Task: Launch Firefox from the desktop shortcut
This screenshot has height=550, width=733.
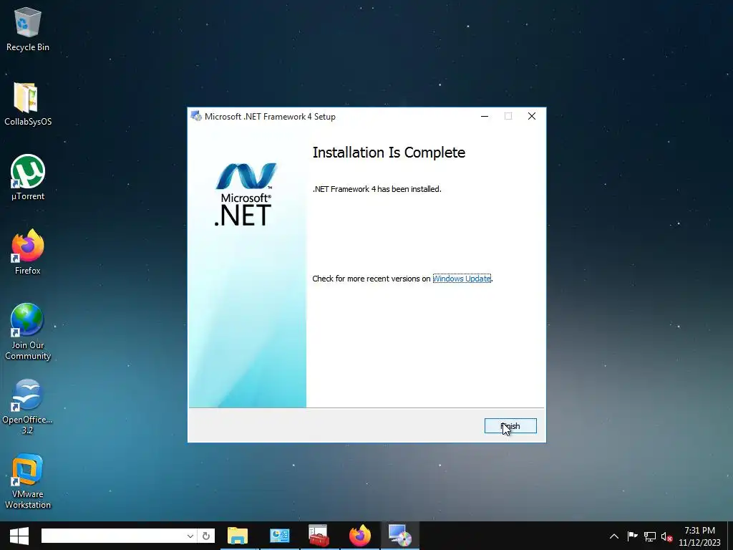Action: [28, 252]
